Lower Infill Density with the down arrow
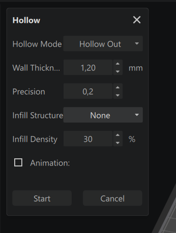 point(118,143)
